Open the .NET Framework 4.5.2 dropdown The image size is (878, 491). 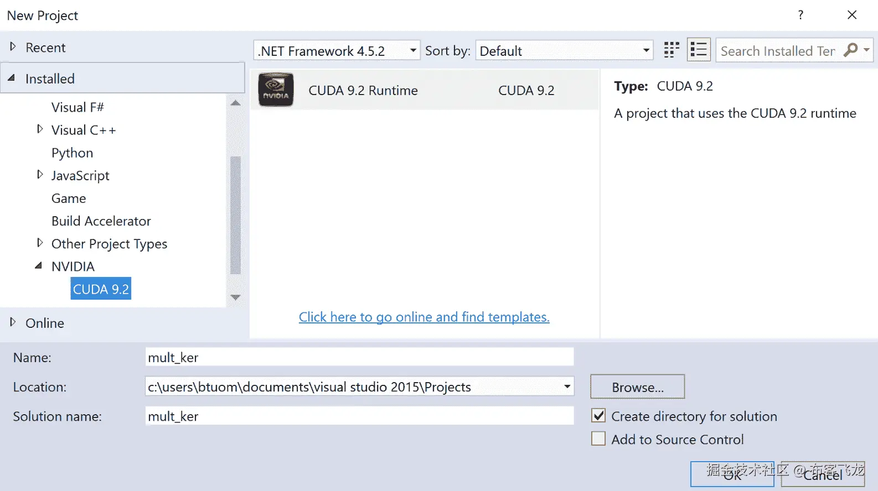pos(337,50)
